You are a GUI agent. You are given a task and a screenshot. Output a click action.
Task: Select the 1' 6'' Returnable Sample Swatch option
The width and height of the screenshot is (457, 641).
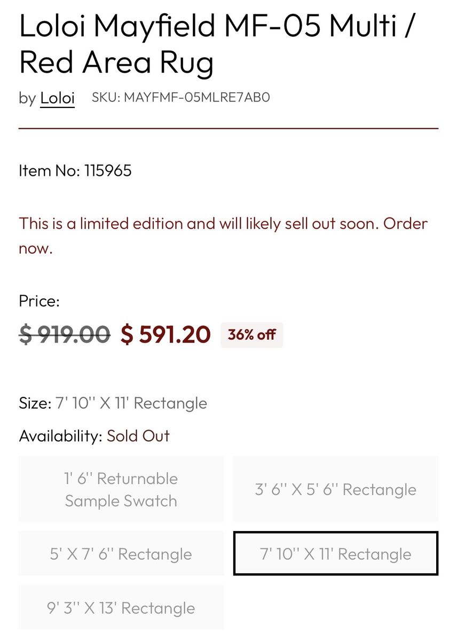(x=121, y=489)
